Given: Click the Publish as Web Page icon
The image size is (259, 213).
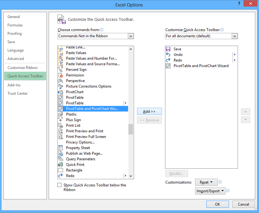Looking at the screenshot, I should click(61, 153).
